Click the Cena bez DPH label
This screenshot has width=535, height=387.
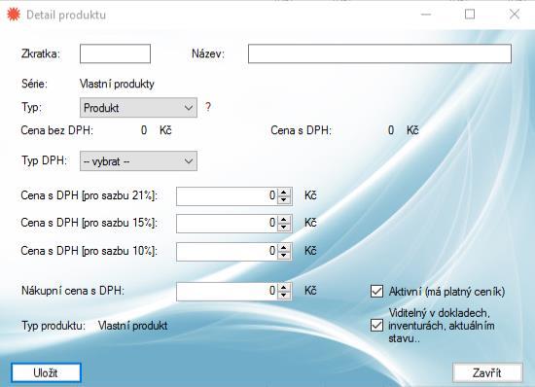(x=57, y=130)
